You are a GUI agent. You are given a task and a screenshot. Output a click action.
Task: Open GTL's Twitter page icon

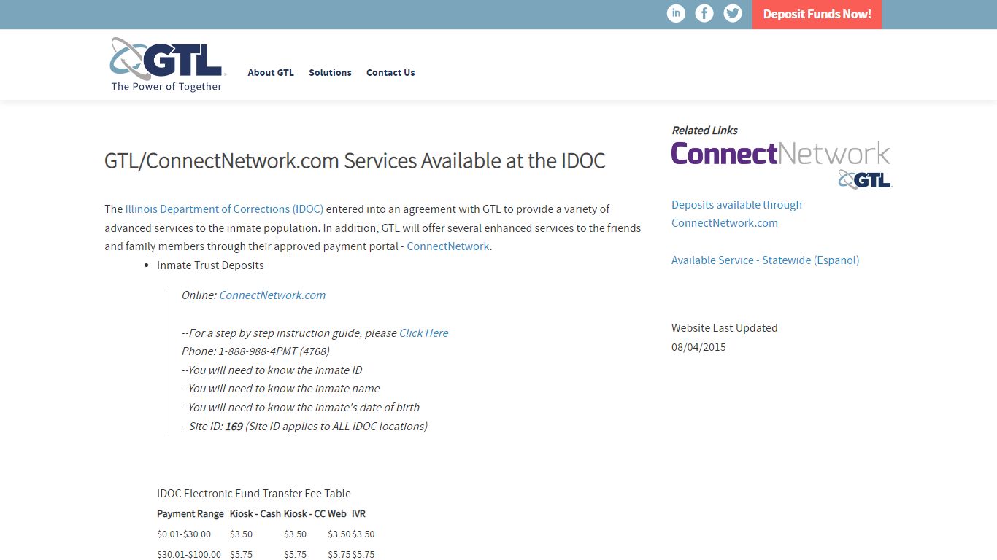(733, 13)
